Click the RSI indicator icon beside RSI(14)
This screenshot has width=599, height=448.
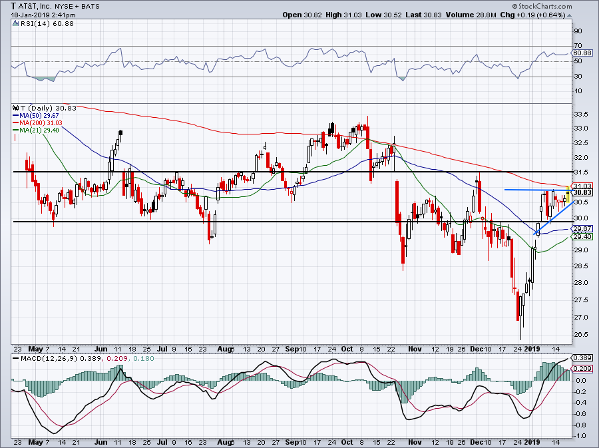[15, 23]
